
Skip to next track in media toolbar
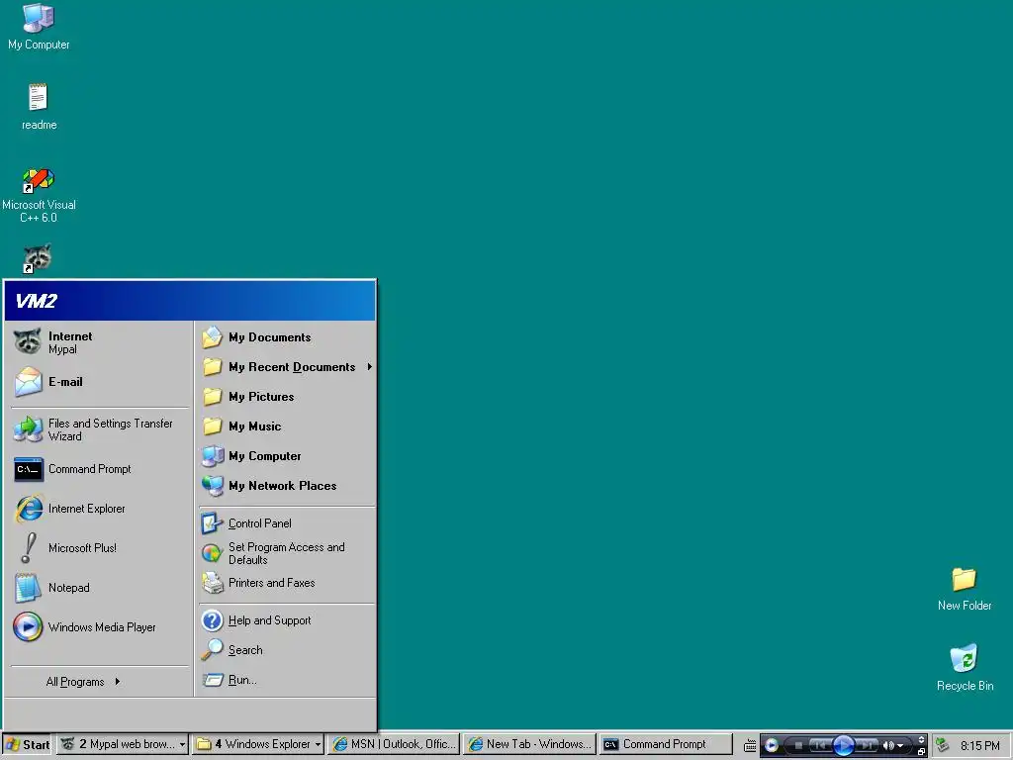(867, 746)
